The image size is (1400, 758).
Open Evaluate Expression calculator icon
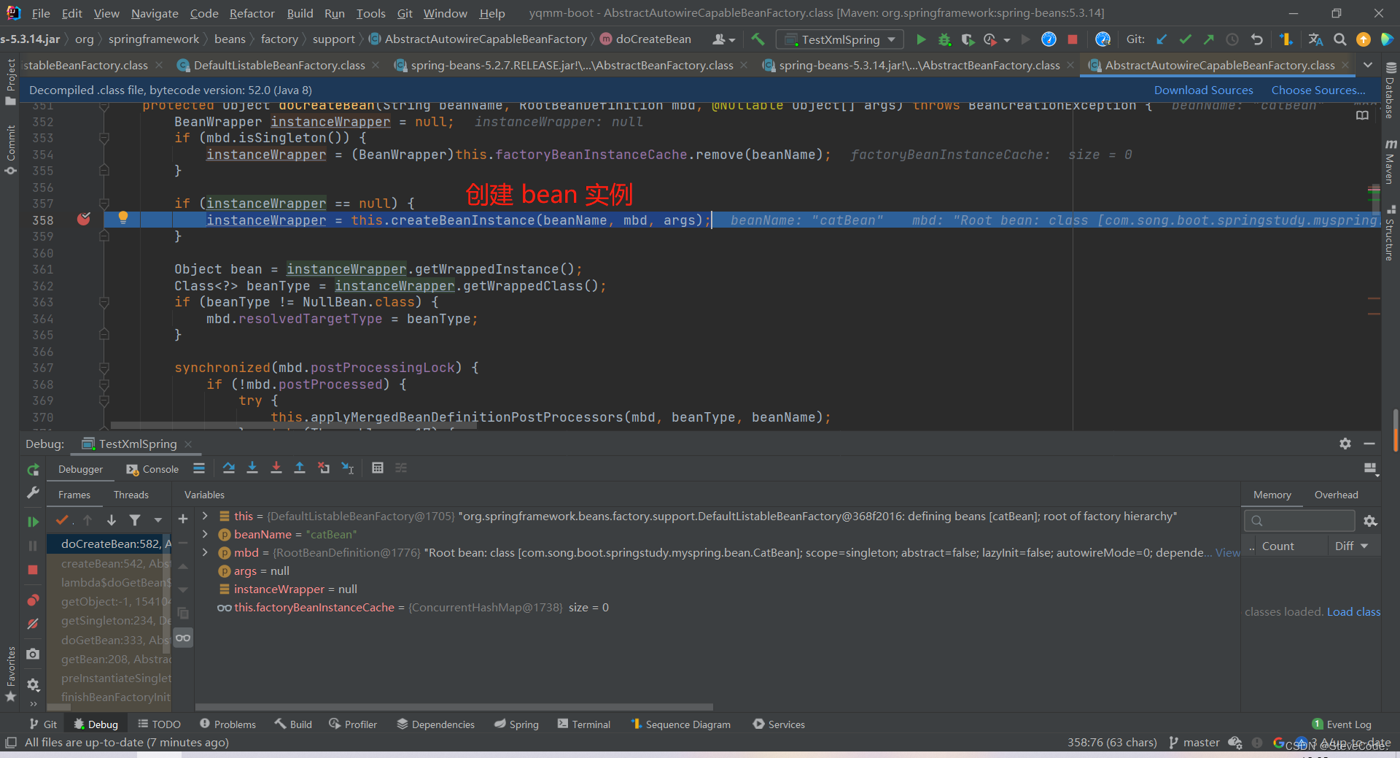pyautogui.click(x=377, y=468)
